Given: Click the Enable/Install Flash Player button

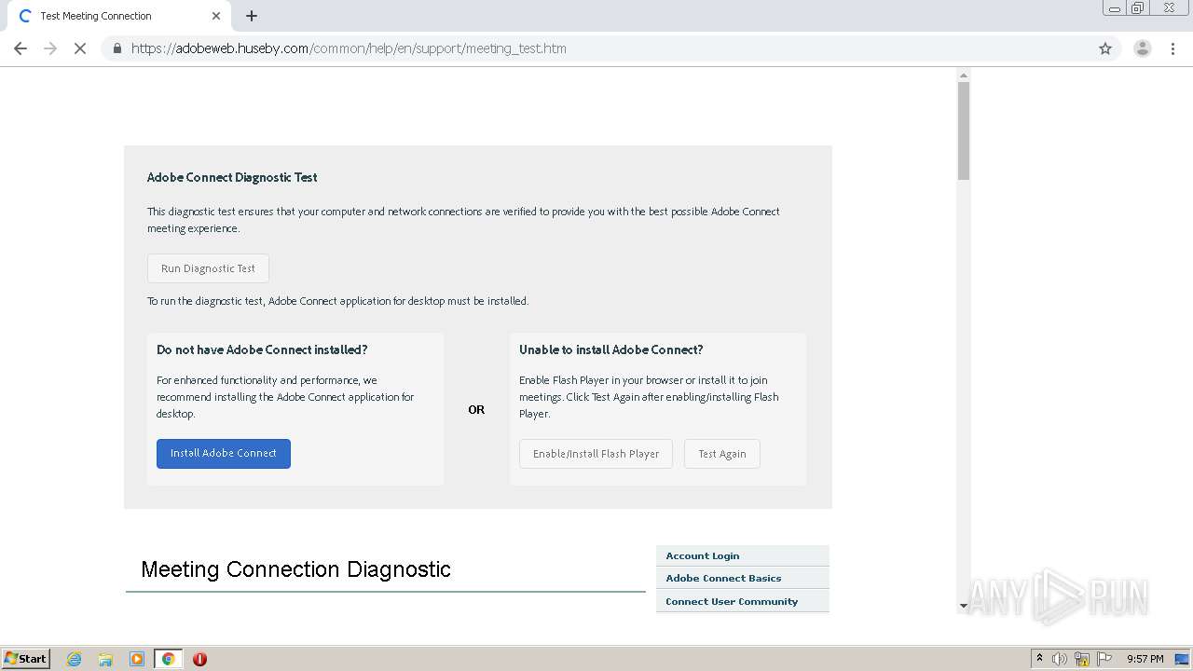Looking at the screenshot, I should click(x=596, y=454).
